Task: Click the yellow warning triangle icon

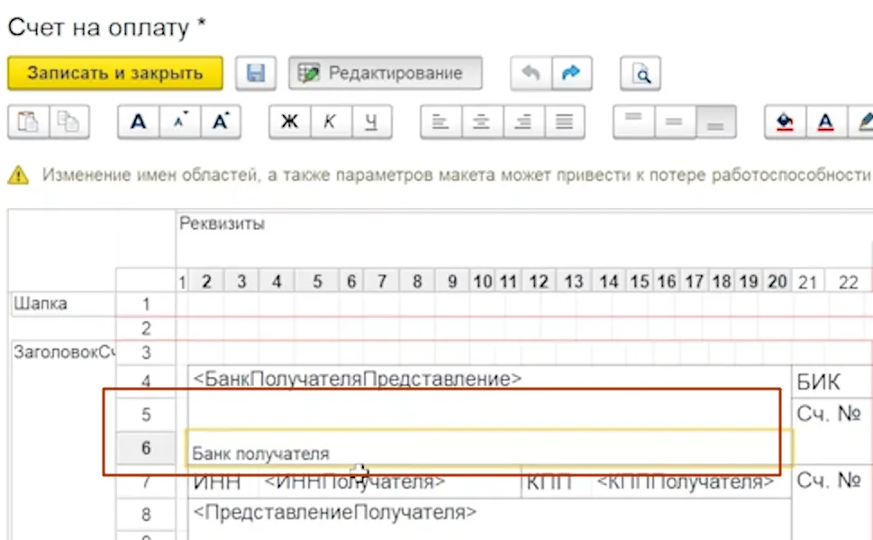Action: 18,175
